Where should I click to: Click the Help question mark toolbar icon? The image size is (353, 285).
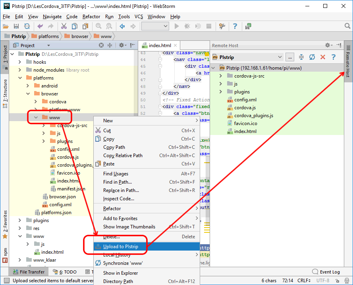click(x=235, y=26)
